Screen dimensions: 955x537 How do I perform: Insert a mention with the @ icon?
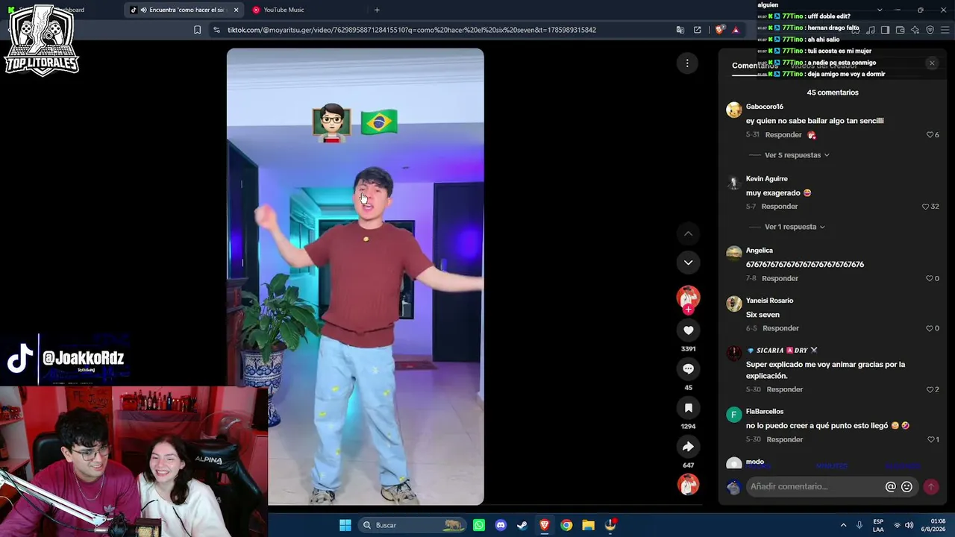(x=890, y=486)
